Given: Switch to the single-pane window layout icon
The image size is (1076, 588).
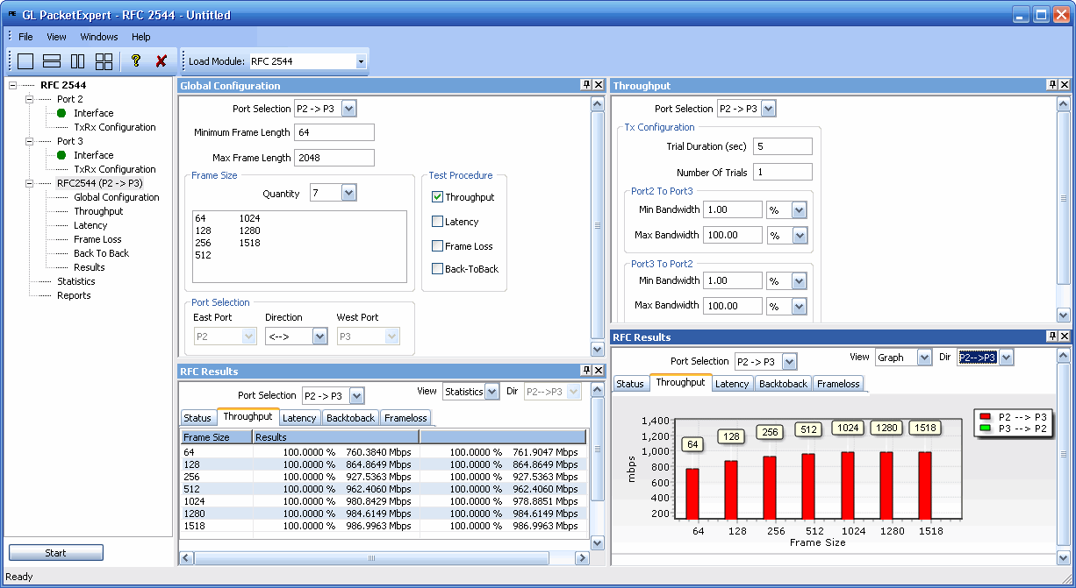Looking at the screenshot, I should click(25, 61).
